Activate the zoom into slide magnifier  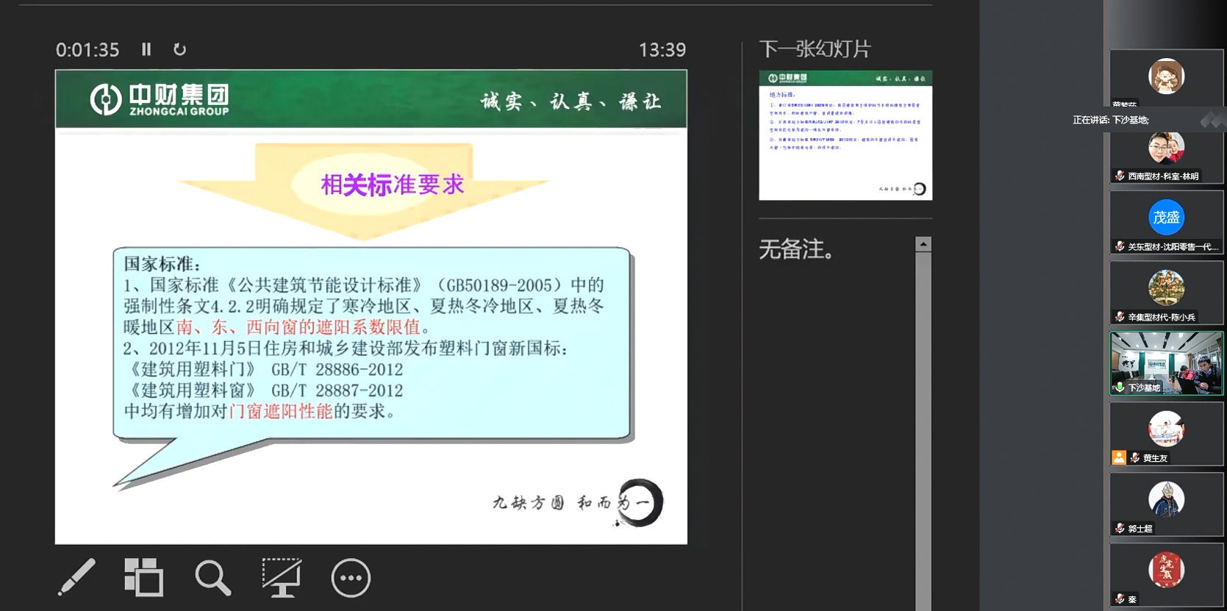pos(212,577)
